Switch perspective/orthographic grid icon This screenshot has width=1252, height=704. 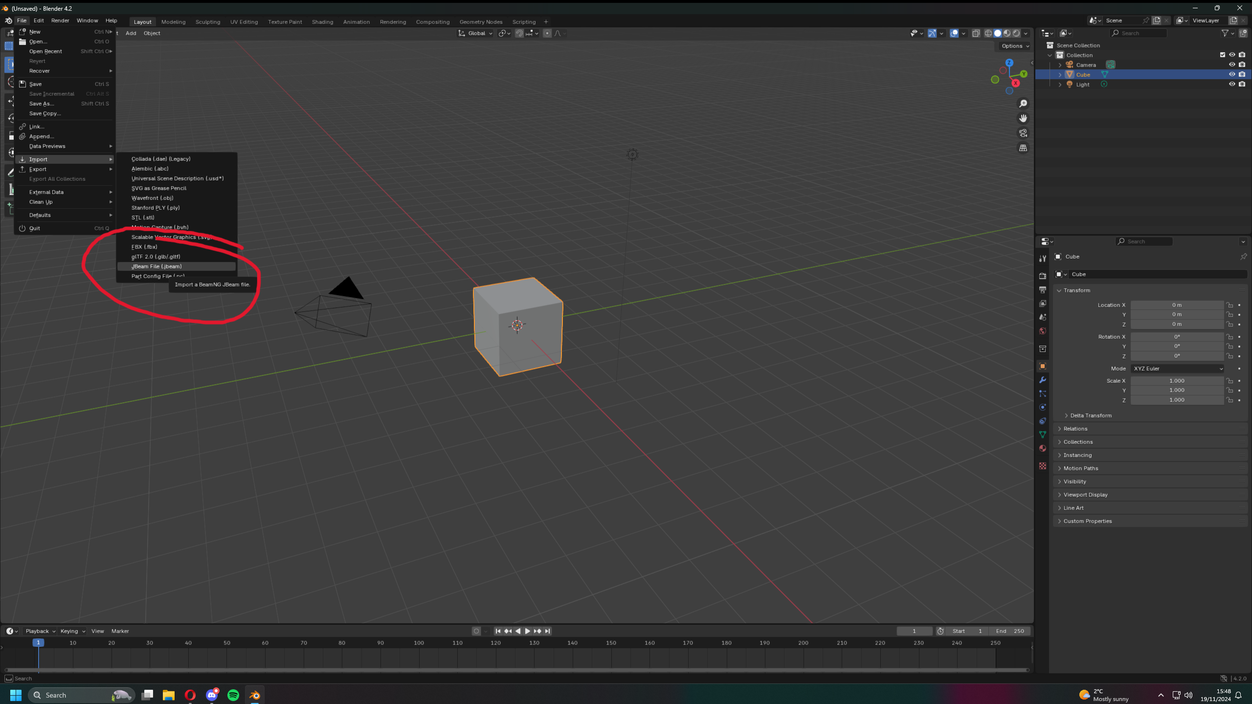pos(1023,148)
